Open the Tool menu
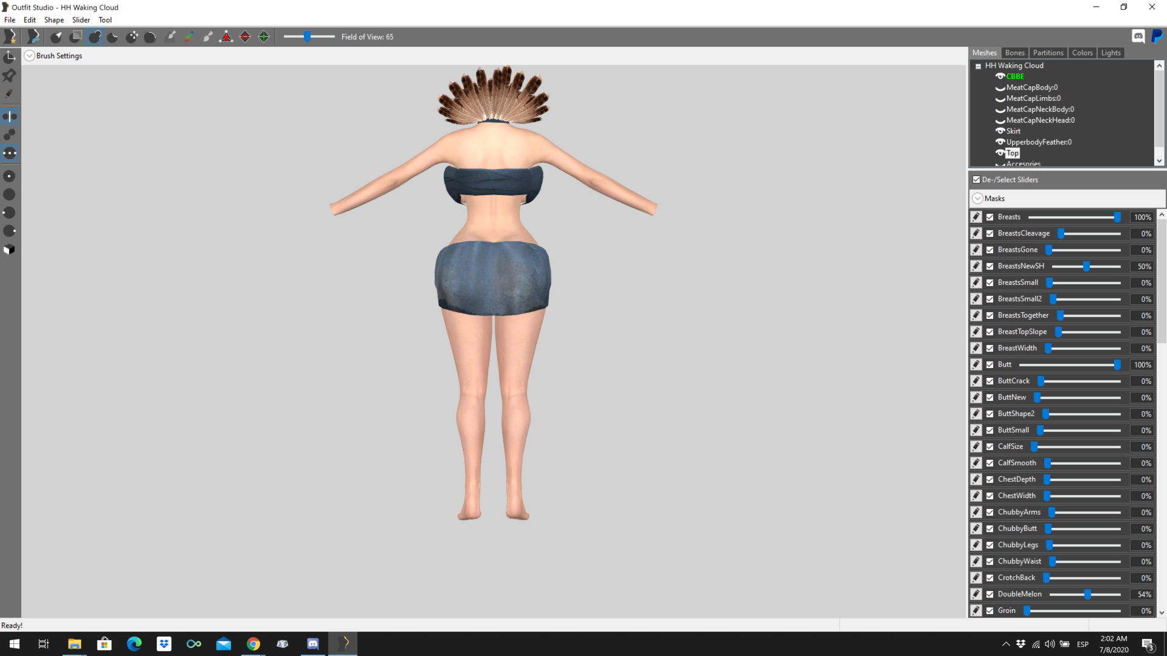 tap(105, 20)
